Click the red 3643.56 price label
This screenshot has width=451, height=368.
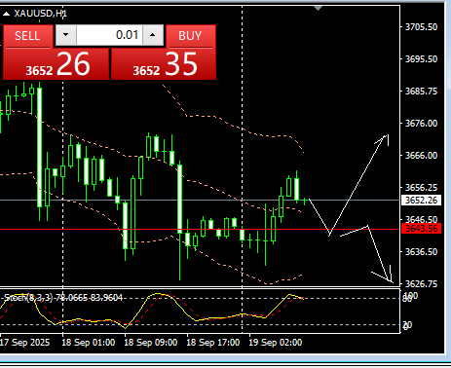tap(421, 229)
